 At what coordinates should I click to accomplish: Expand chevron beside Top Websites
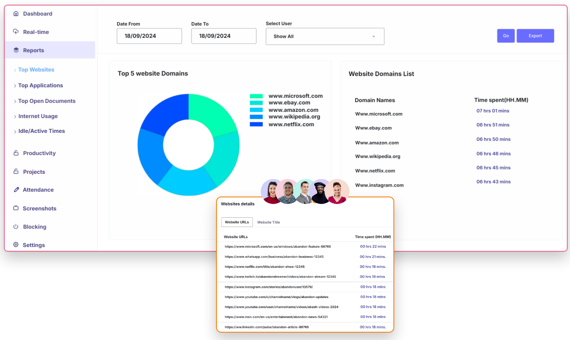15,70
